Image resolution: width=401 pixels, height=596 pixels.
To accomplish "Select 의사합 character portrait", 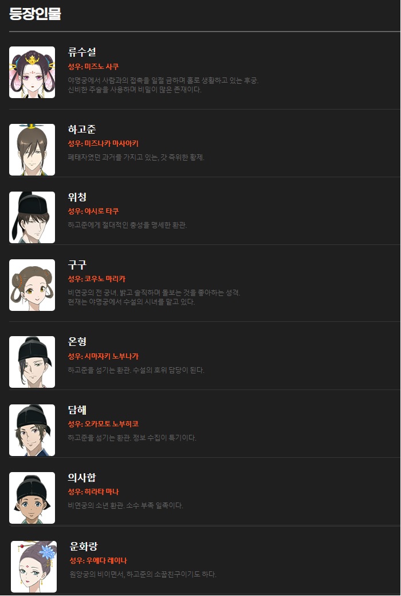I will click(32, 497).
